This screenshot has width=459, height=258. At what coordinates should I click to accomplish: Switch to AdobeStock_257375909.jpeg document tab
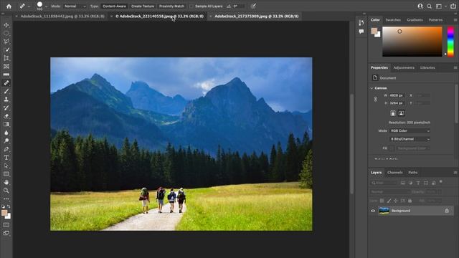[x=257, y=16]
